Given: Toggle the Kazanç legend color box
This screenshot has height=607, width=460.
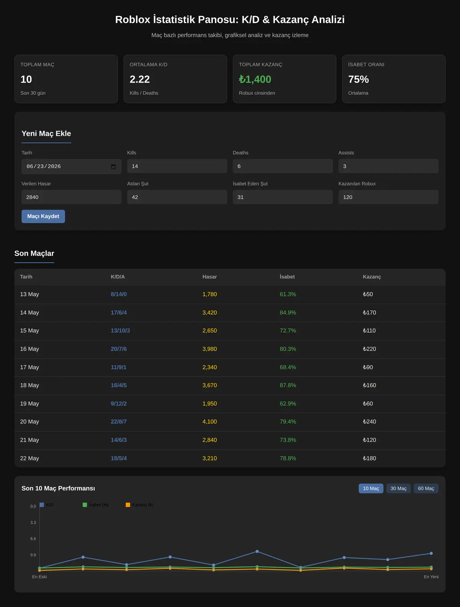Looking at the screenshot, I should click(x=128, y=505).
